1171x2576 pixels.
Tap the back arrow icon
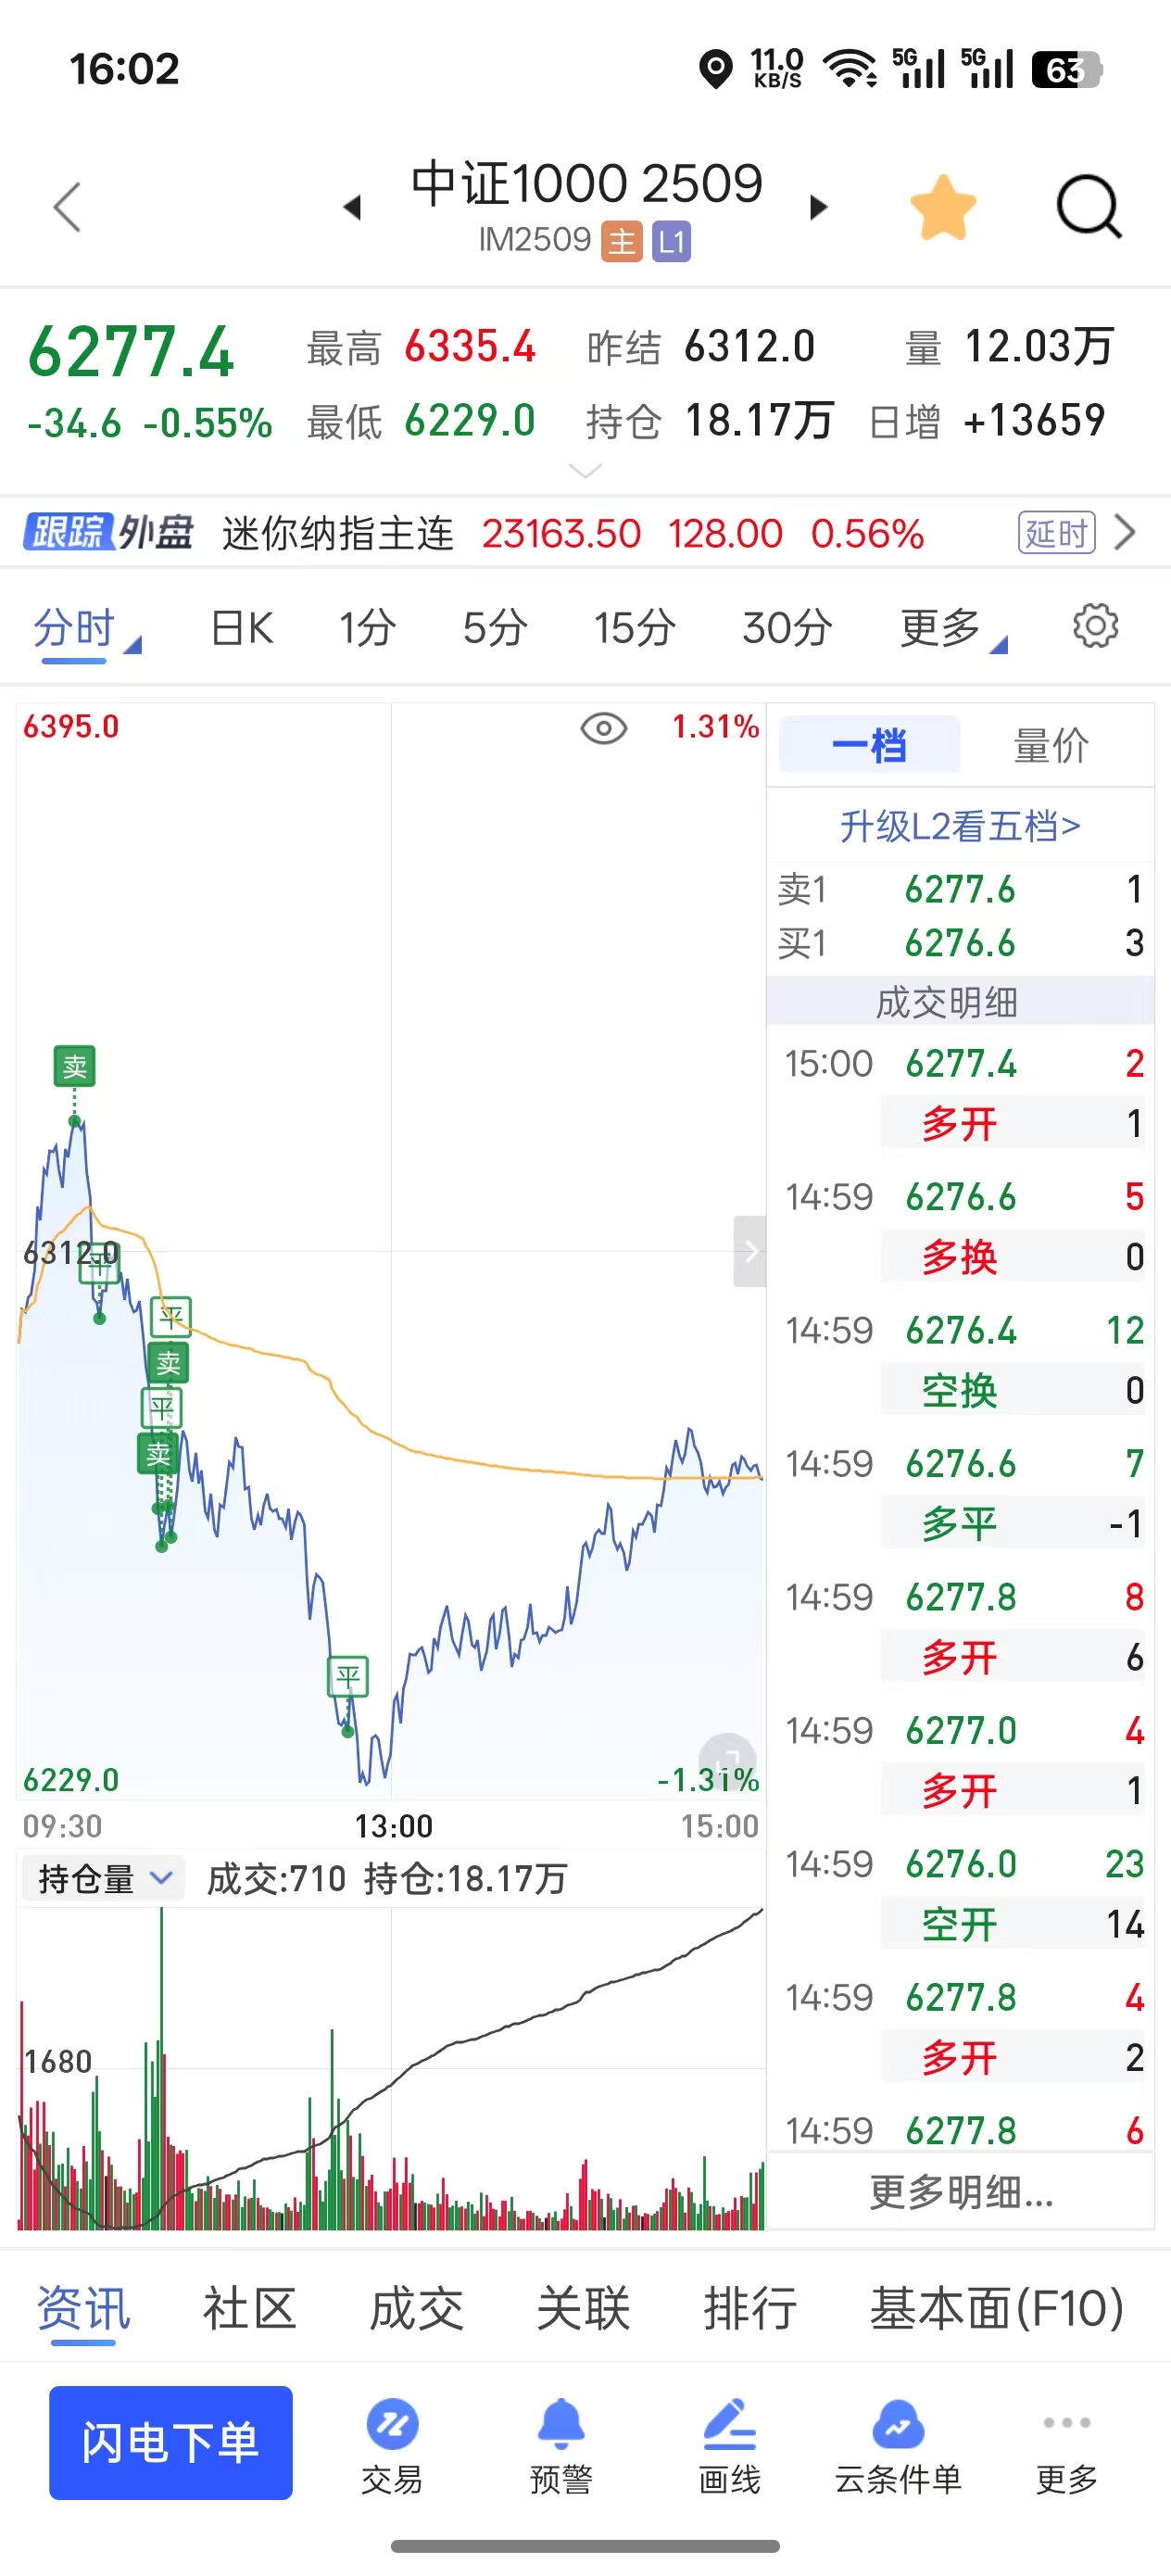point(67,208)
